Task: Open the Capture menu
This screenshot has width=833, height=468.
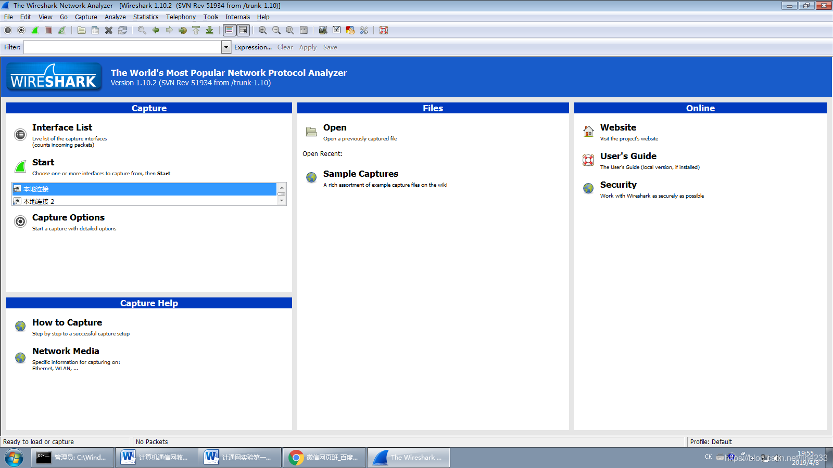Action: coord(86,17)
